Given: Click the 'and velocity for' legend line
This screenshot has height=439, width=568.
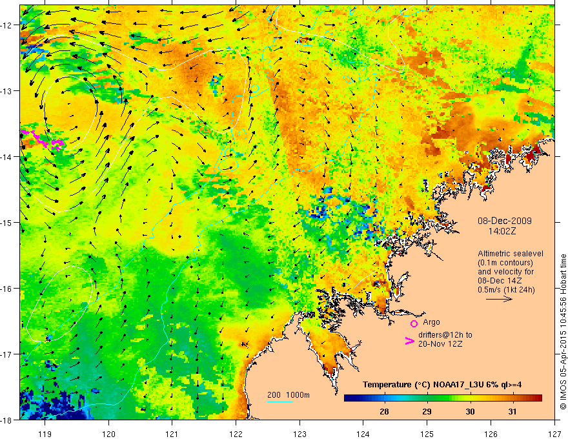Looking at the screenshot, I should (505, 272).
